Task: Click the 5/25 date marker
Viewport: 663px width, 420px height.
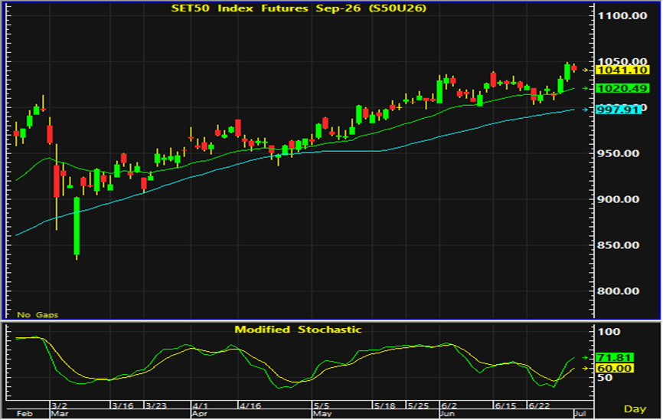Action: [x=418, y=405]
